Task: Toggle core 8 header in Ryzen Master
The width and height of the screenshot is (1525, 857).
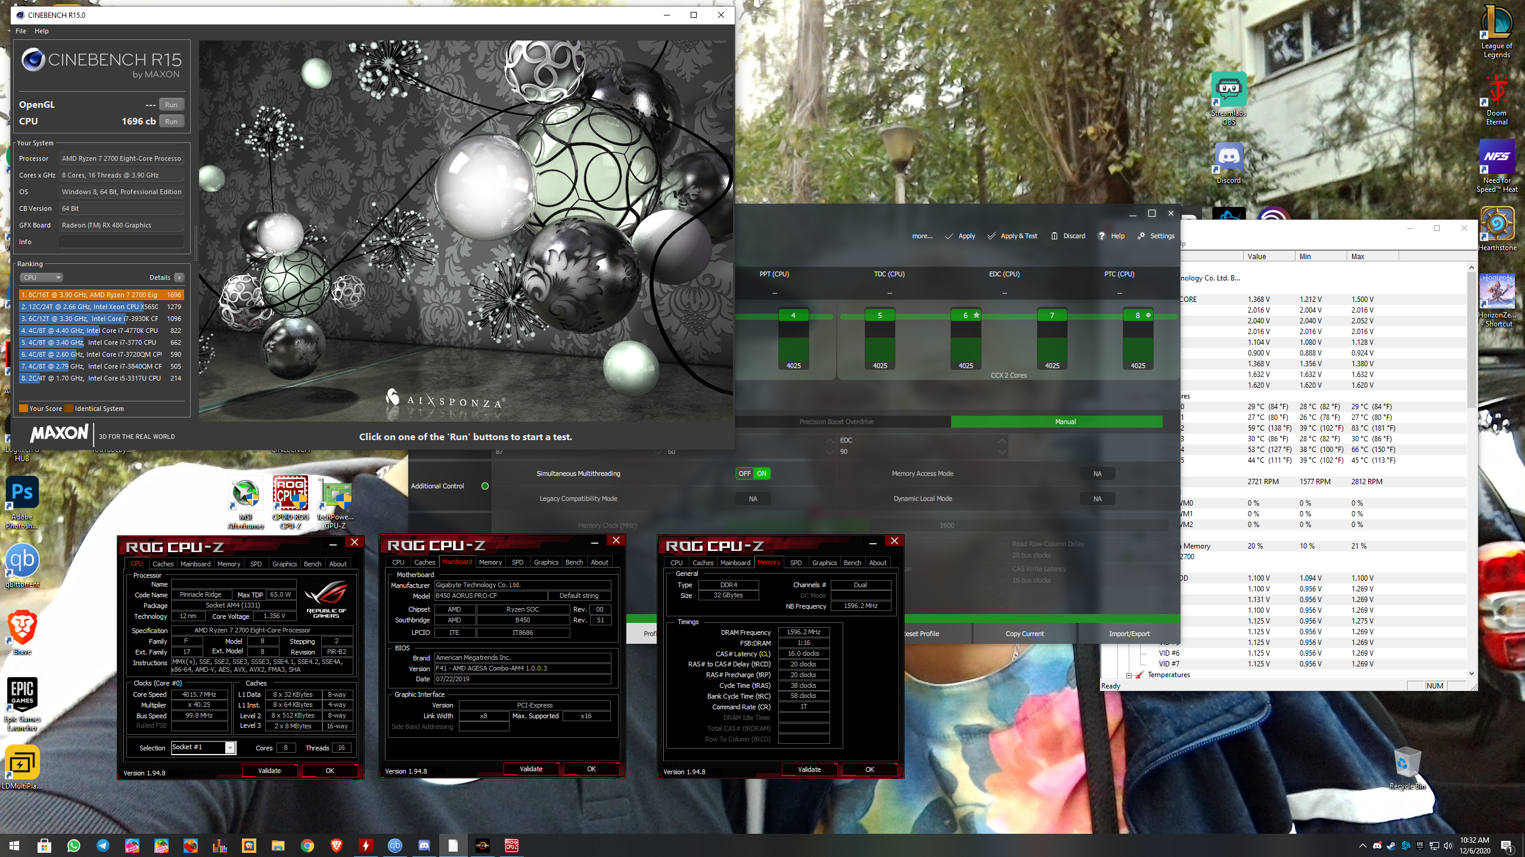Action: tap(1138, 315)
